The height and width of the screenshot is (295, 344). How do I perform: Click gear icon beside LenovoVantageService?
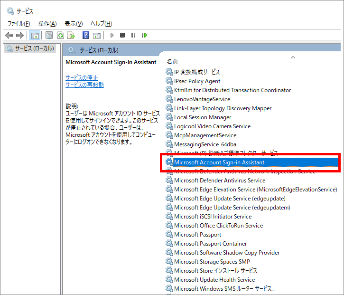(169, 99)
